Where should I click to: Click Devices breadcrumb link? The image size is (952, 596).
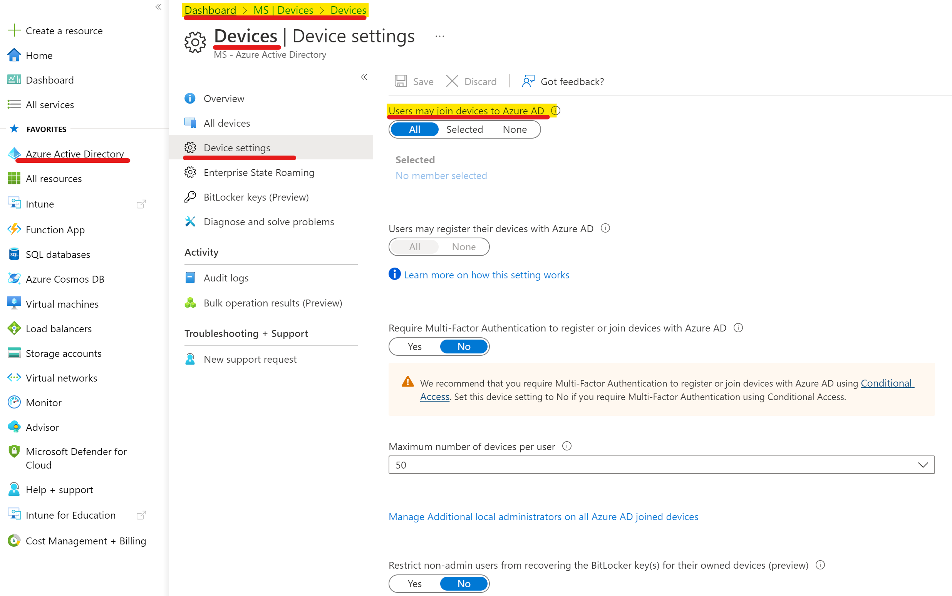pos(348,10)
